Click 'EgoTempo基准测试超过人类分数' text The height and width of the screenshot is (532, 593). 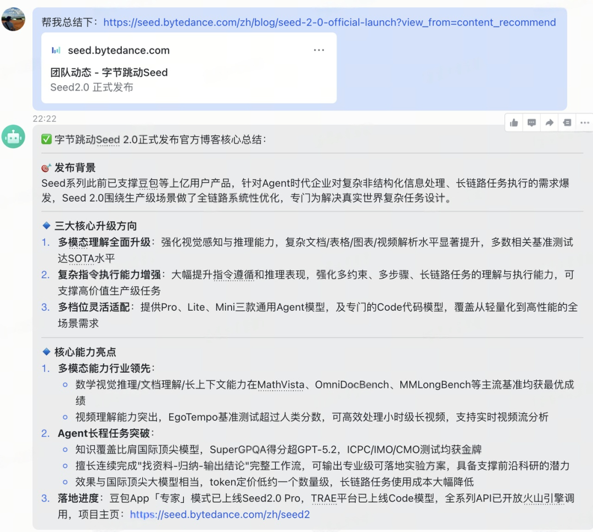point(245,417)
